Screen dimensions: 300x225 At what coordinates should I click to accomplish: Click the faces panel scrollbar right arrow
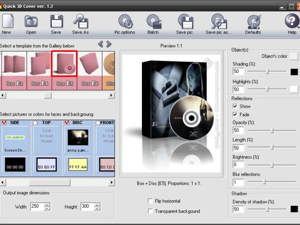pos(111,183)
